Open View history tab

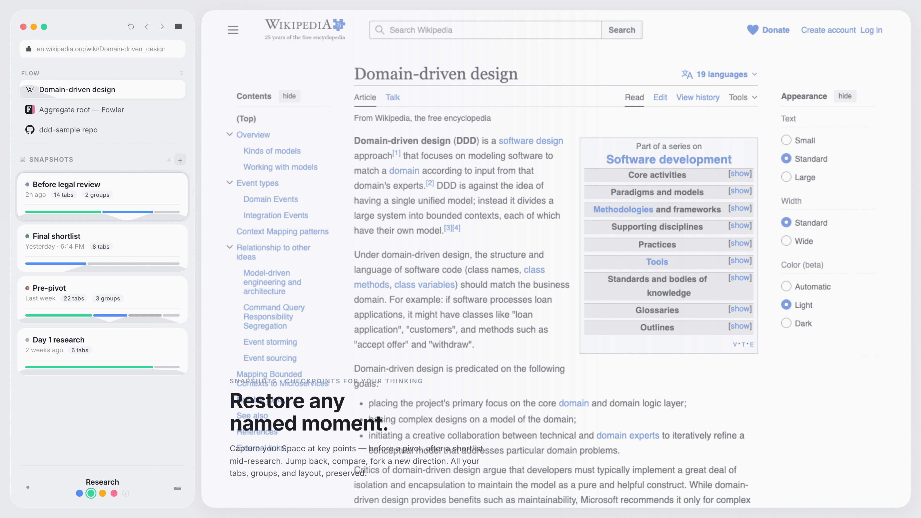pos(698,97)
